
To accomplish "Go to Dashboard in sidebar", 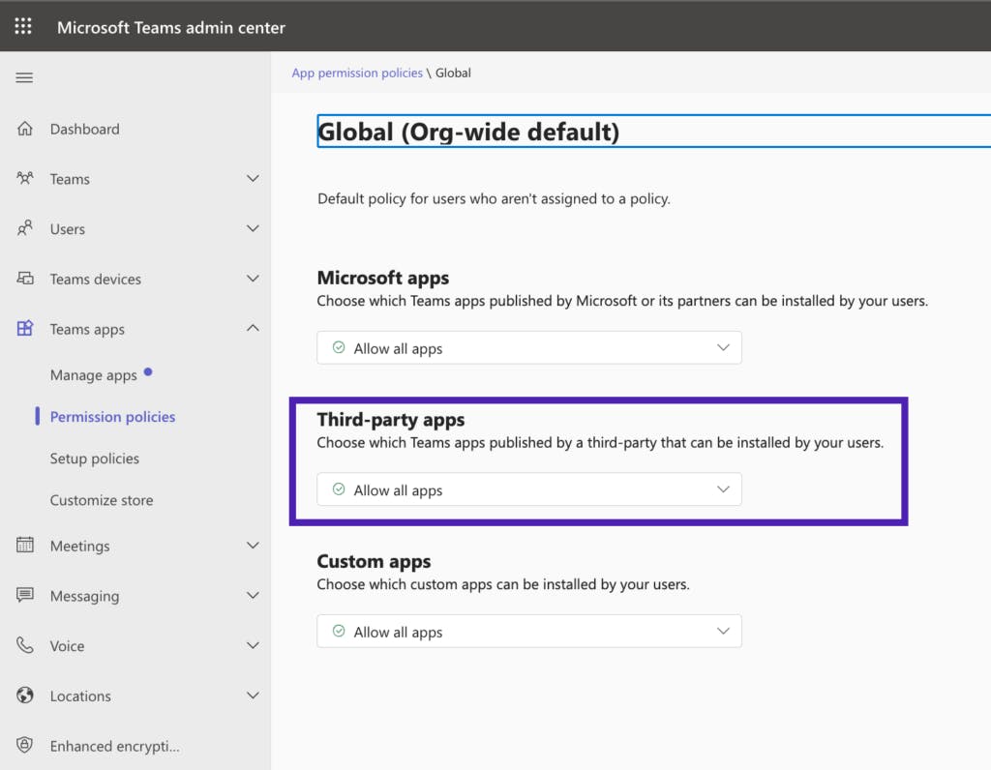I will tap(85, 129).
